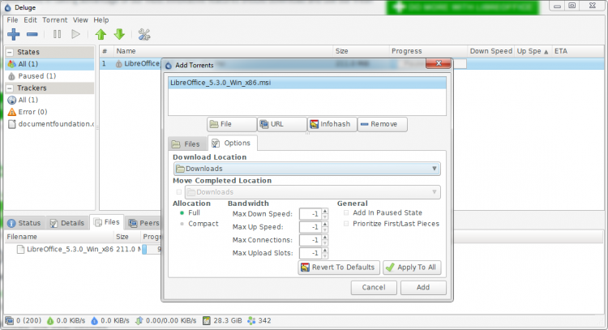Click the URL button in Add Torrents
The image size is (608, 330).
[x=282, y=125]
